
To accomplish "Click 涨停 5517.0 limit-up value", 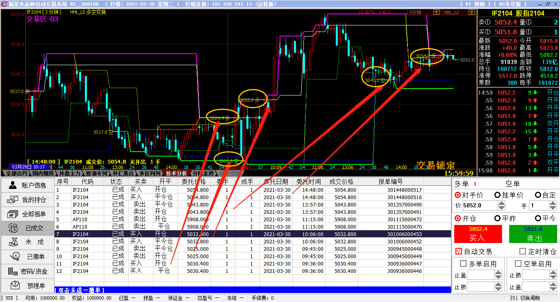I will (508, 76).
